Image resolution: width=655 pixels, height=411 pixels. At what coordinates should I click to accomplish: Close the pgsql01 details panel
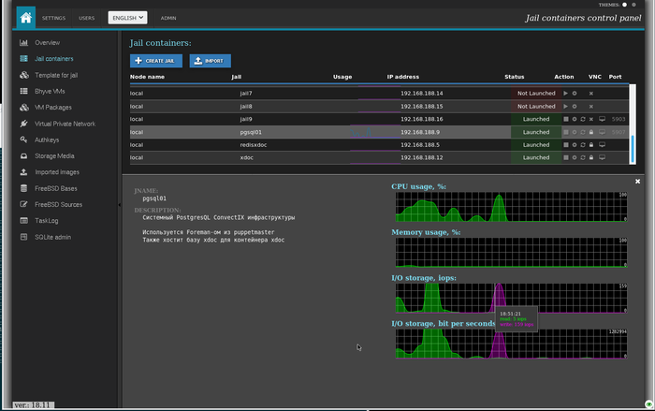click(x=637, y=181)
